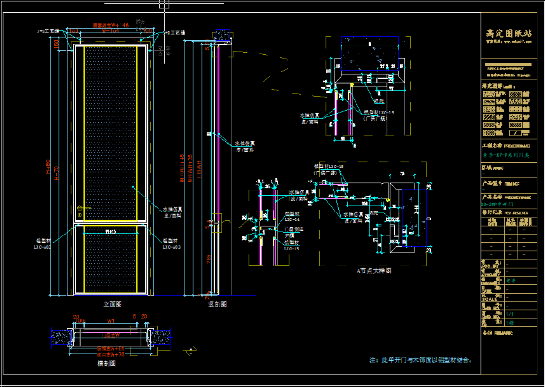The height and width of the screenshot is (387, 545).
Task: Select the 修订记录 REV.RECORD table header
Action: tap(505, 212)
